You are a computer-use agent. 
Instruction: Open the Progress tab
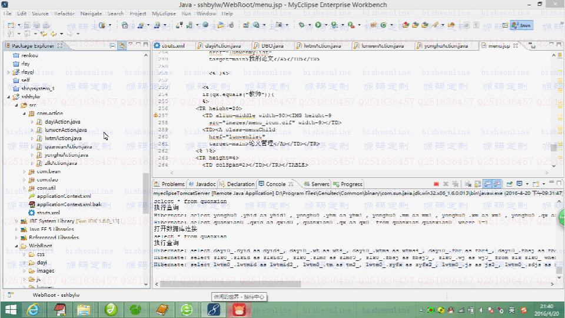tap(348, 184)
